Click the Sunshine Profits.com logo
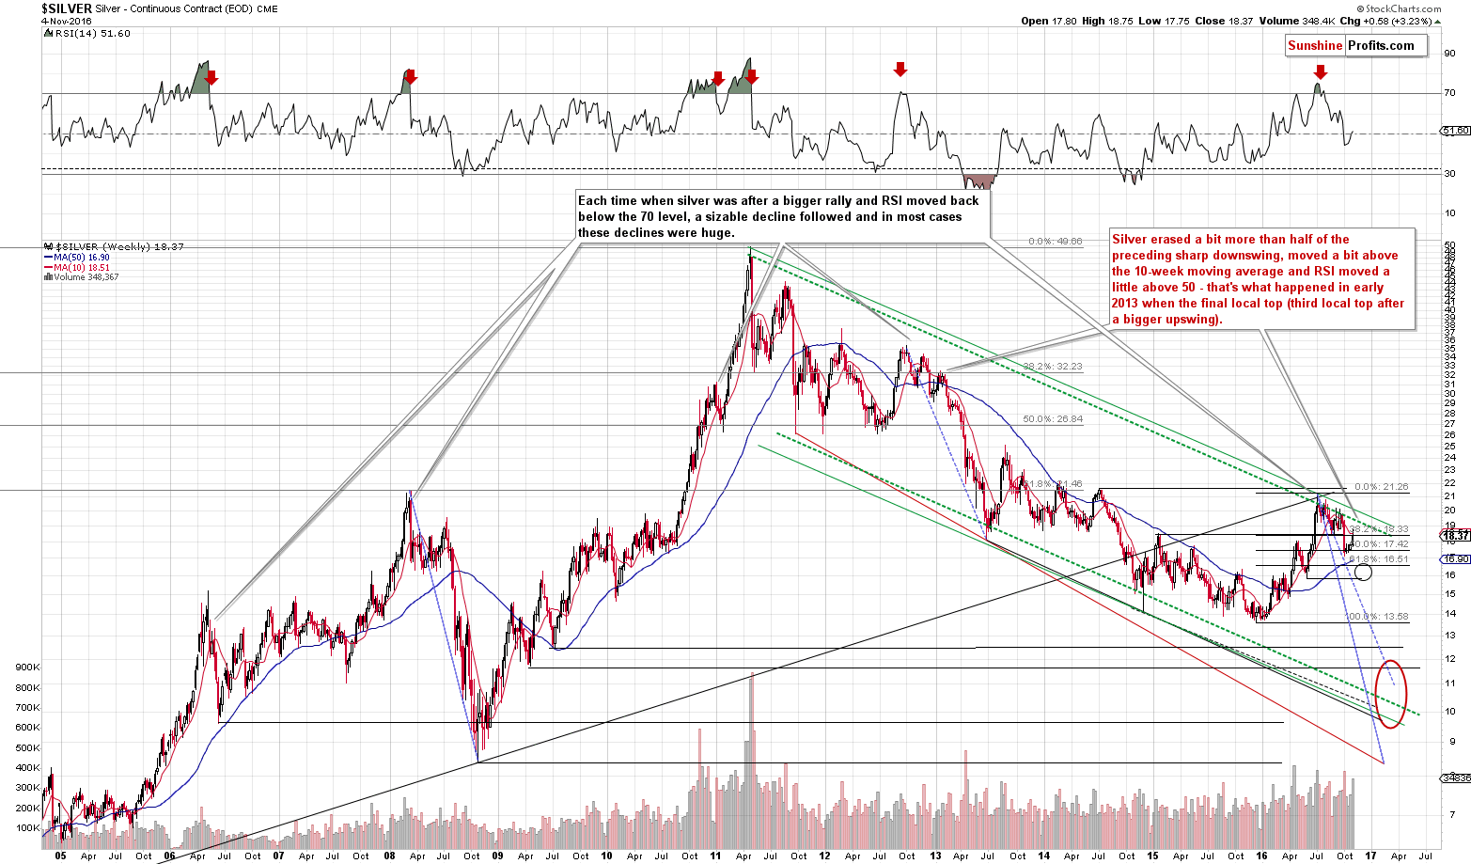1471x864 pixels. pyautogui.click(x=1354, y=45)
